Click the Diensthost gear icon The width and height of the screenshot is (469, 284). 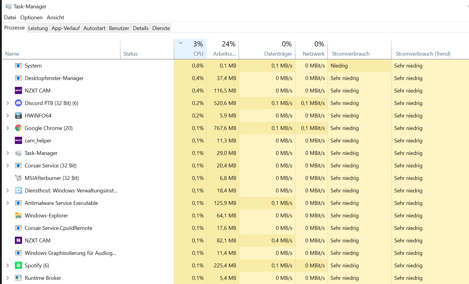pyautogui.click(x=18, y=191)
